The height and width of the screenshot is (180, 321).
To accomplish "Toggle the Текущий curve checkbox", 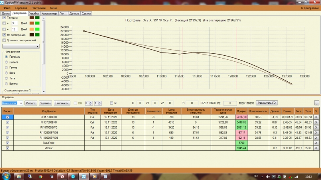I will 4,18.
